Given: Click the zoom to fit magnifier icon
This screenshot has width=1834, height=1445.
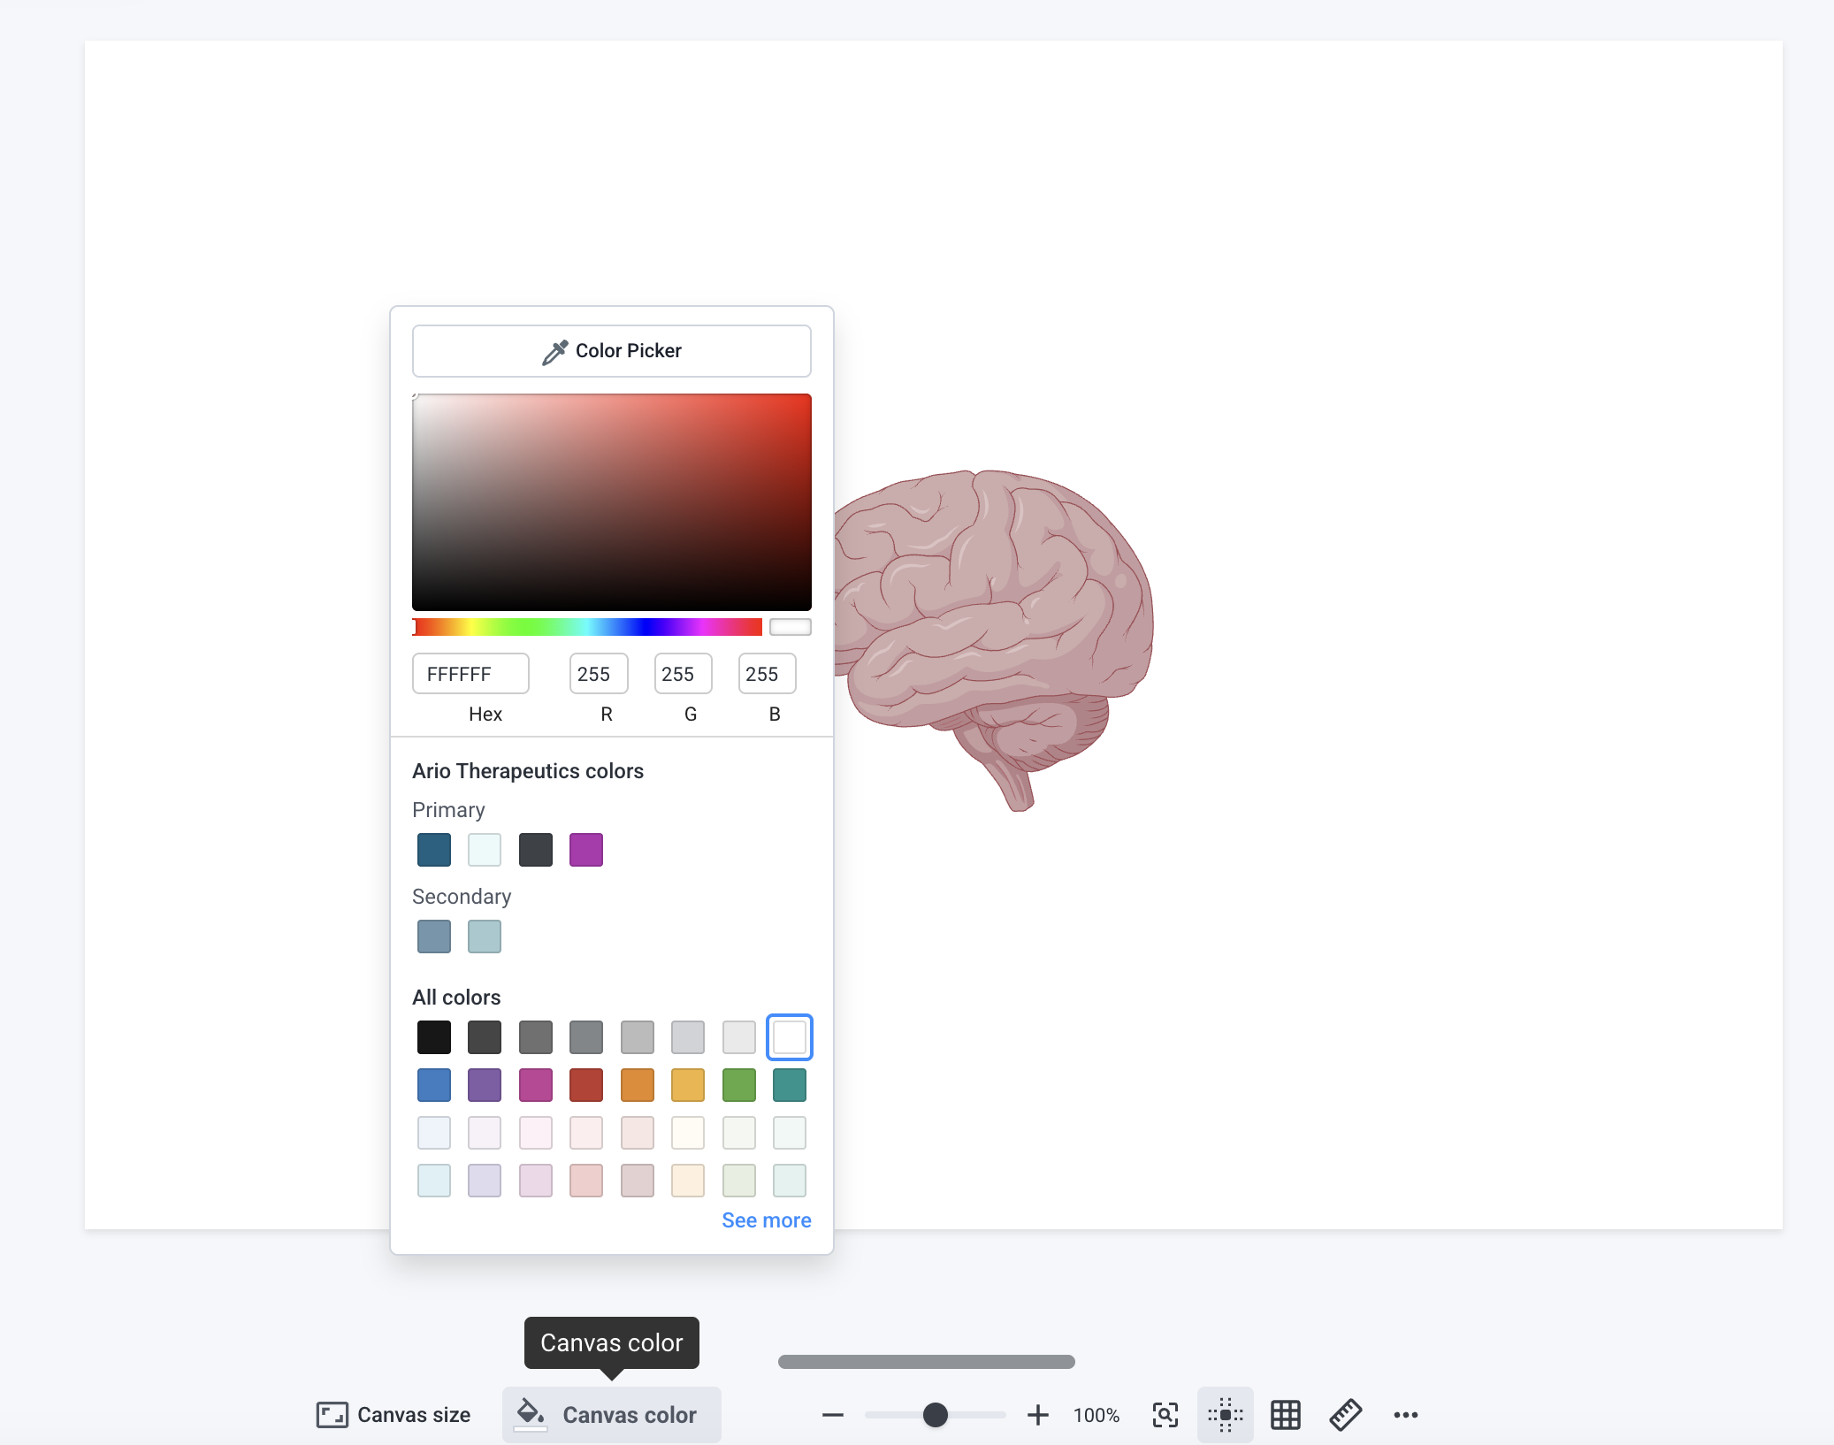Looking at the screenshot, I should (x=1165, y=1415).
